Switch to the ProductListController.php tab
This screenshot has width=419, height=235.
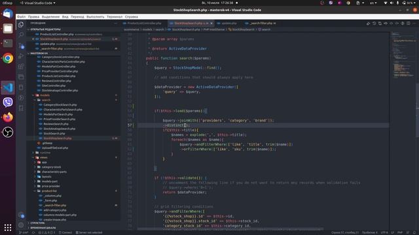tap(144, 23)
